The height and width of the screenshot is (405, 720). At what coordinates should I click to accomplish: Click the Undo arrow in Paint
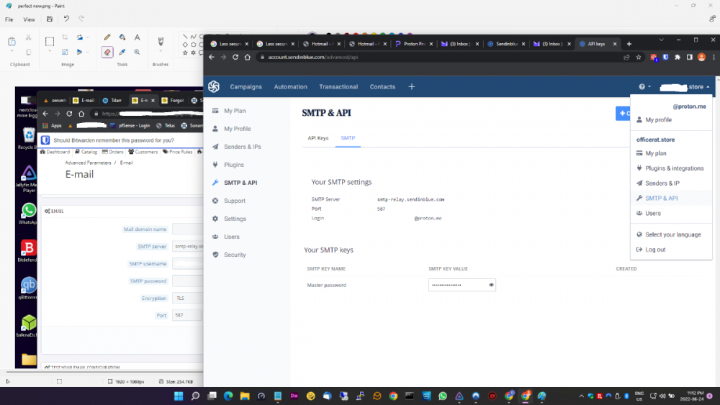tap(66, 19)
